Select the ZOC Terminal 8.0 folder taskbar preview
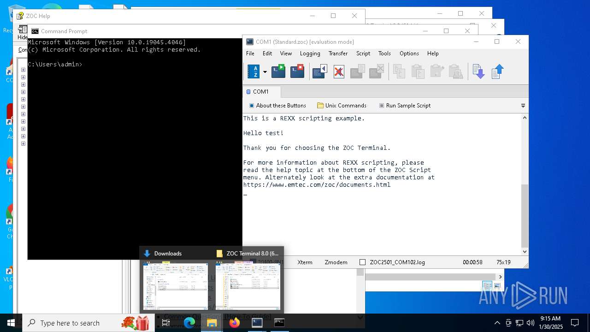This screenshot has height=332, width=590. tap(248, 279)
